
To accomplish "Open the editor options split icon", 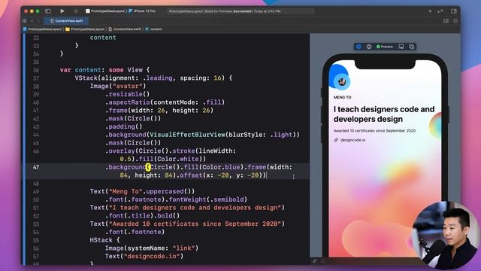I will tap(446, 21).
